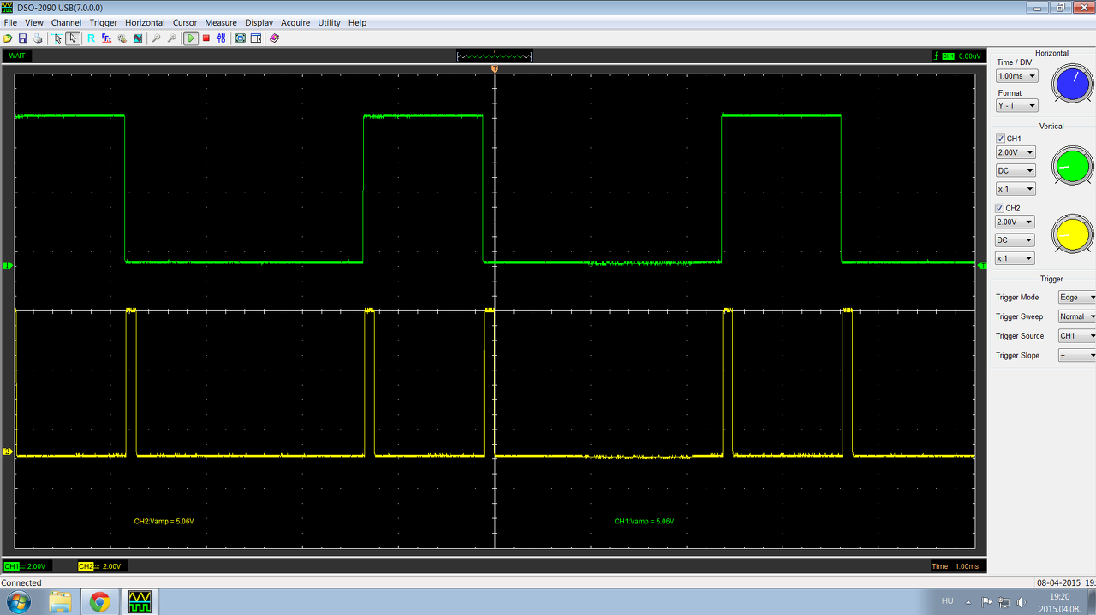
Task: Open the CH1 x1 probe dropdown
Action: [1016, 189]
